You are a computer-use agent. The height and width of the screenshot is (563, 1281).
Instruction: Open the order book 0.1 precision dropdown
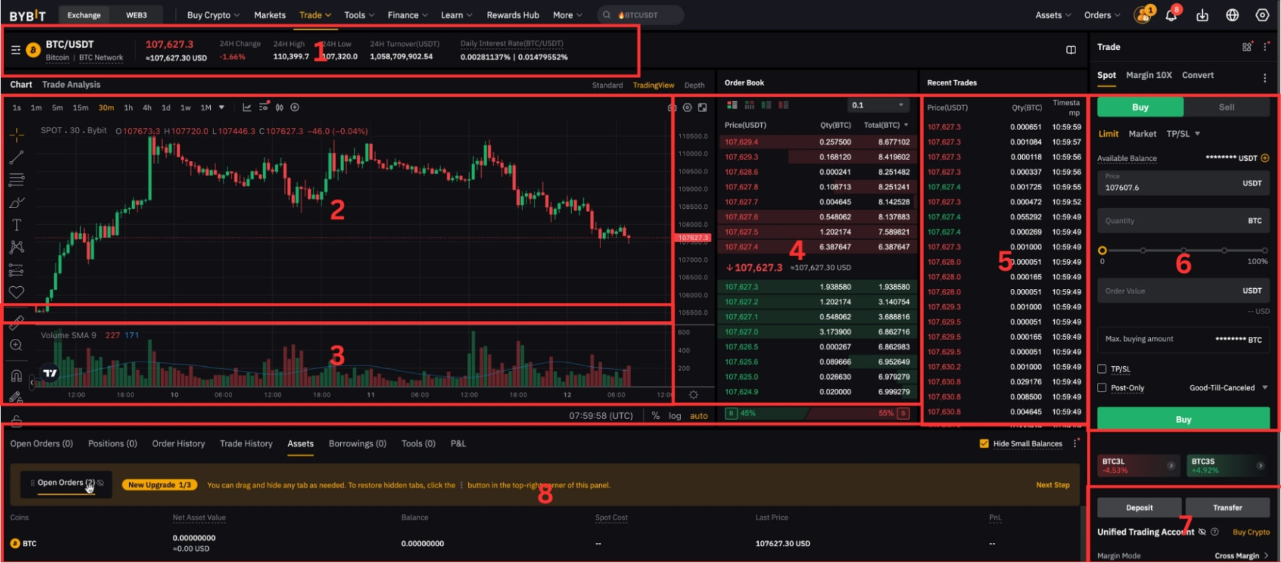pyautogui.click(x=877, y=105)
